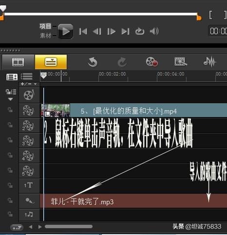The image size is (227, 235).
Task: Click the Play button in preview controls
Action: [x=66, y=31]
